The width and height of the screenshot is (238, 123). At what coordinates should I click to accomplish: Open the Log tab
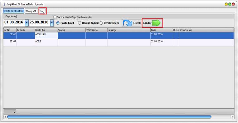42,11
